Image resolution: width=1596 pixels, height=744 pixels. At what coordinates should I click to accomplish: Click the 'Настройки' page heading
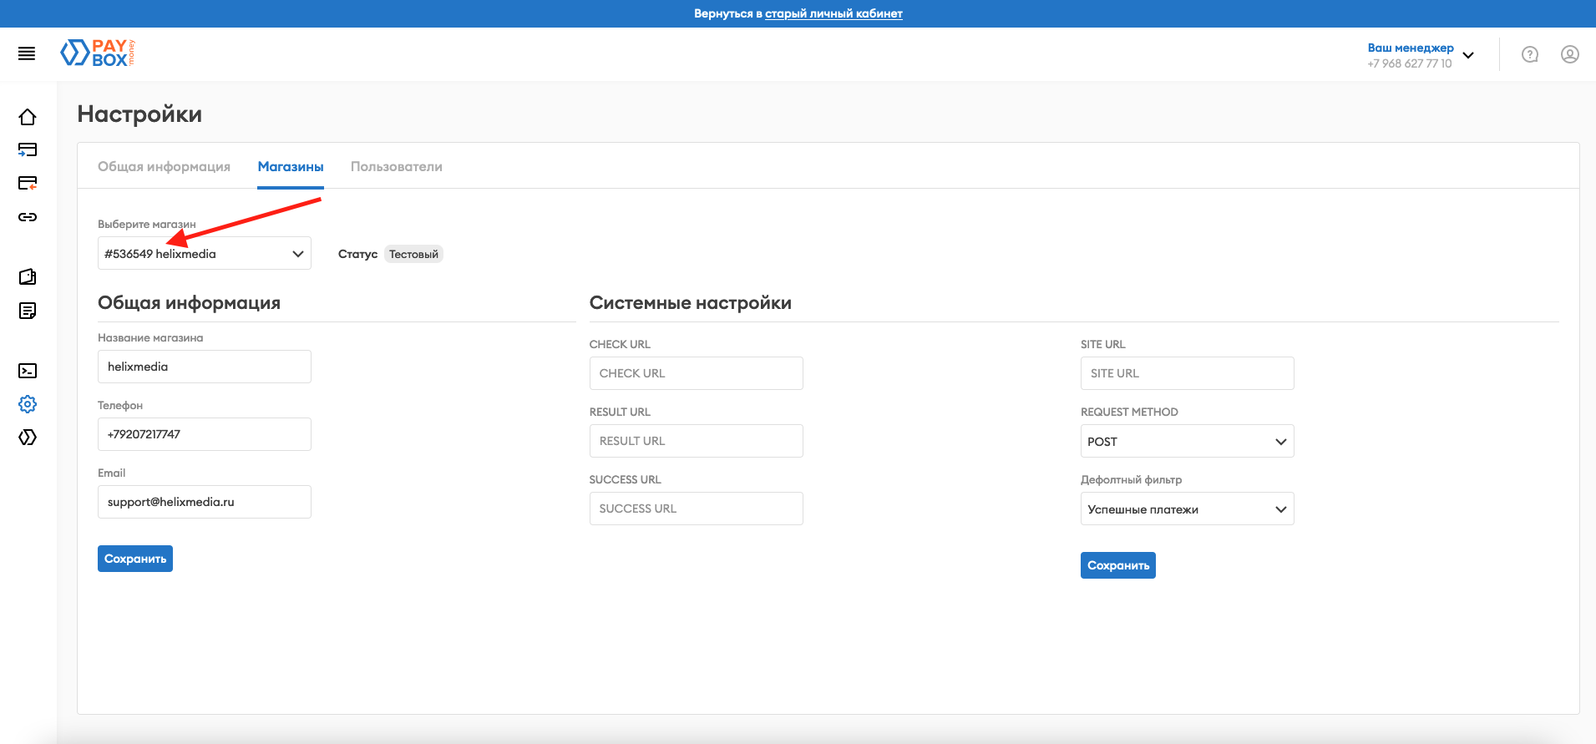pyautogui.click(x=139, y=114)
